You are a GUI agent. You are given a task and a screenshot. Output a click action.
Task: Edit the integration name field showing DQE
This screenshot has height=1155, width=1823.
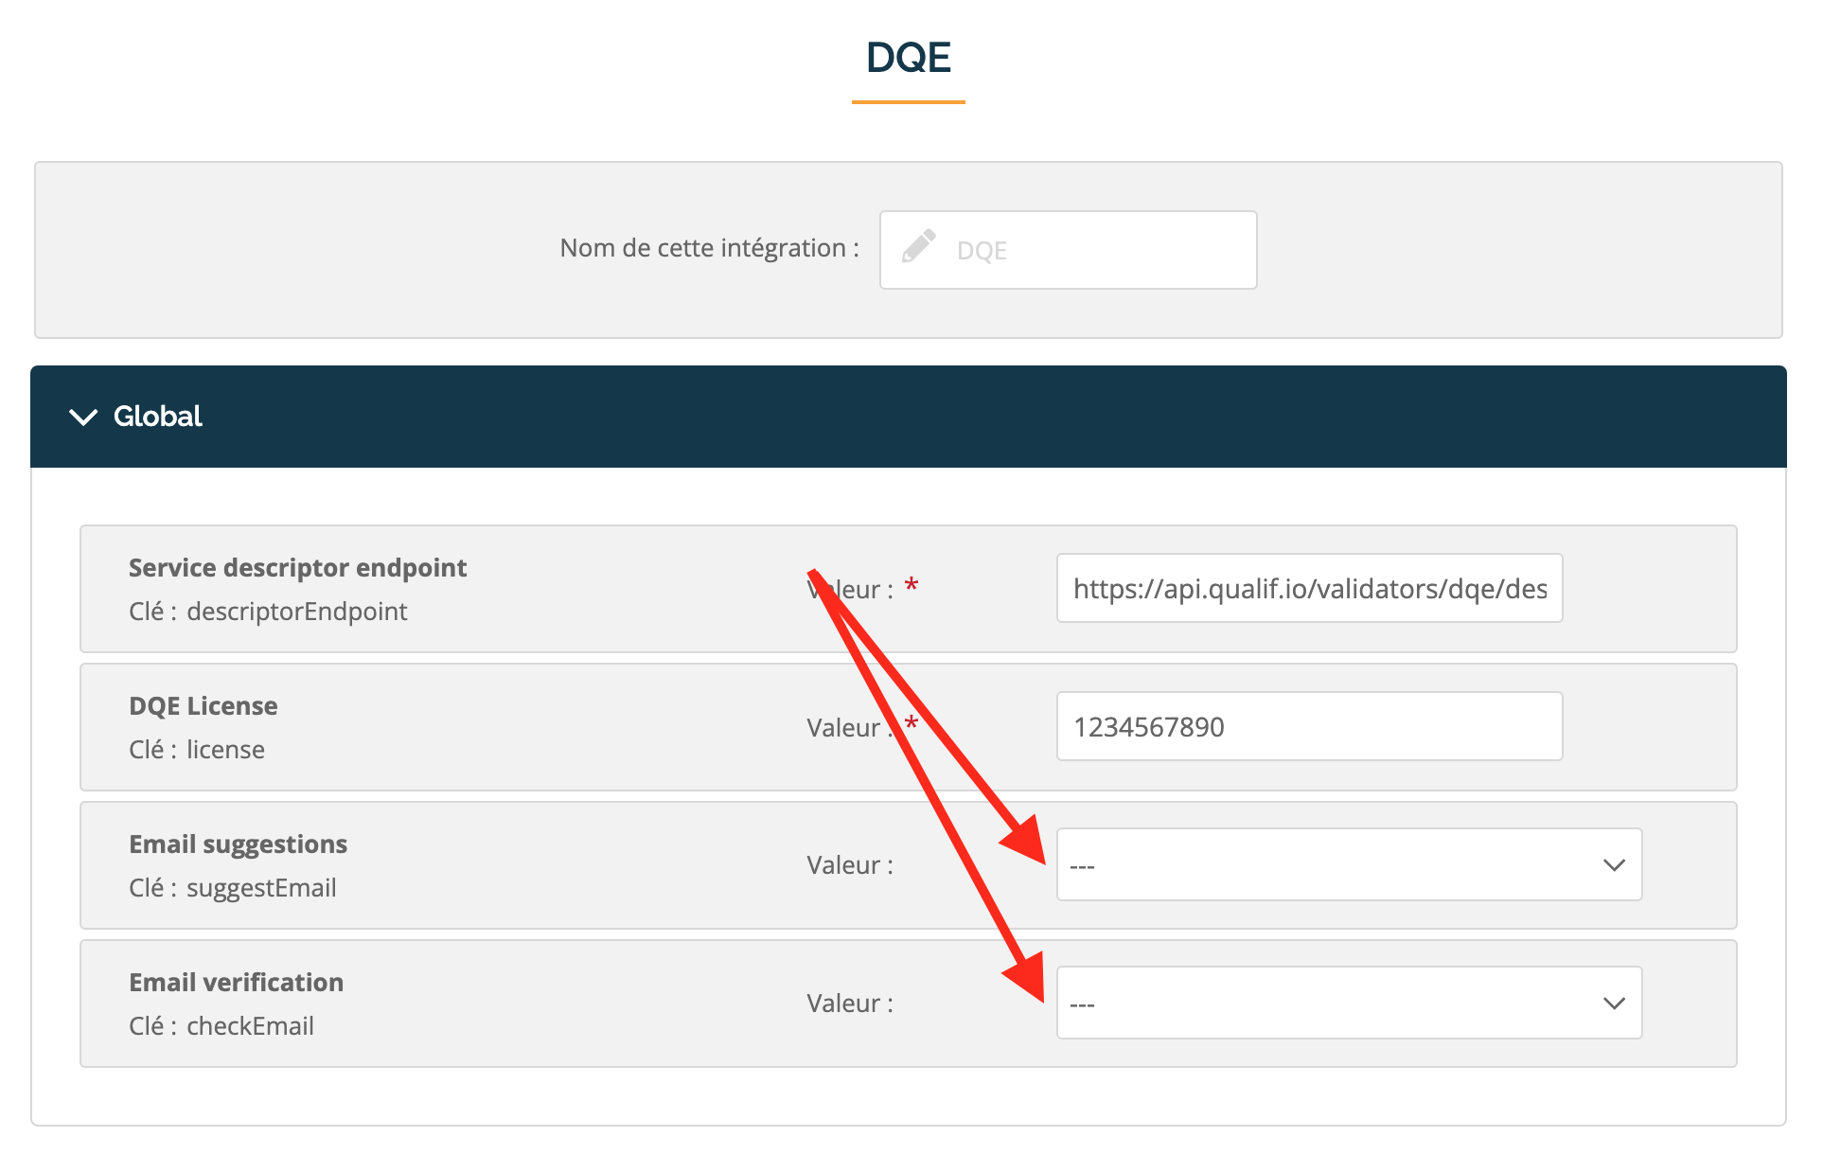click(1068, 250)
